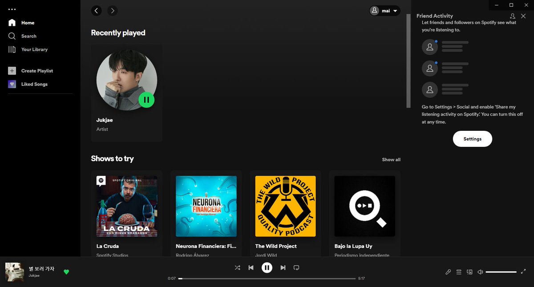The image size is (534, 287).
Task: Click The Wild Project title text
Action: tap(276, 246)
